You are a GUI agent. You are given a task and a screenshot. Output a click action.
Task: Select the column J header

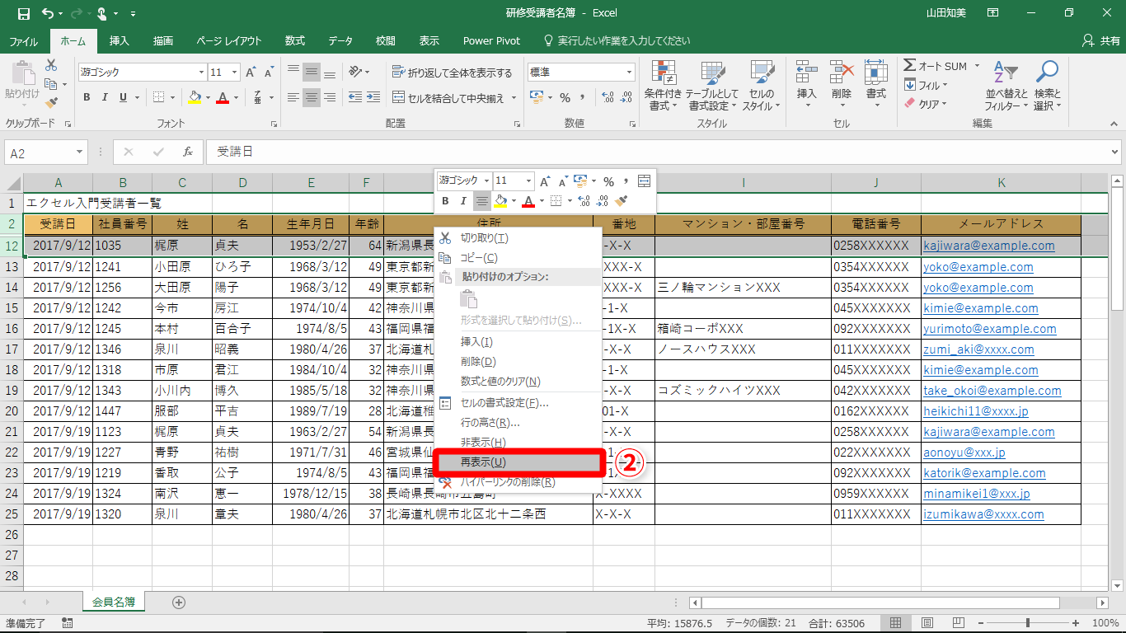(x=876, y=182)
